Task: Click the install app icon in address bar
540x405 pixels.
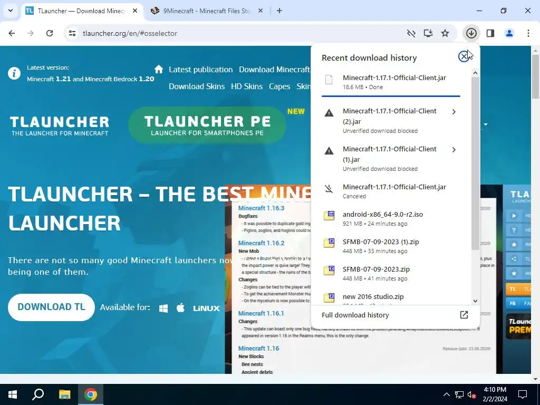Action: [428, 33]
